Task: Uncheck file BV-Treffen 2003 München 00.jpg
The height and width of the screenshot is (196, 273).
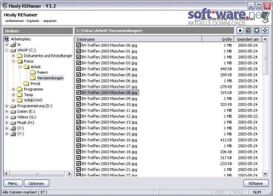Action: point(79,45)
